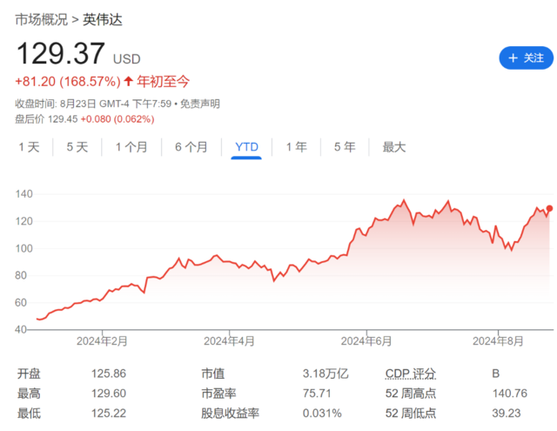
Task: Click the red up-arrow beside 年初至今
Action: [x=129, y=81]
